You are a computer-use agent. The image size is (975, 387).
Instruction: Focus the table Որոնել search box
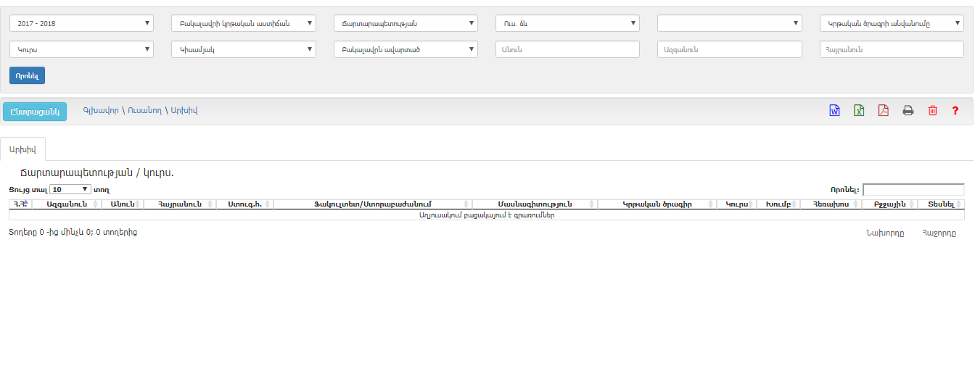[x=913, y=190]
